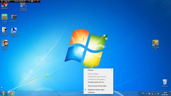Click the Панели submenu arrow
The width and height of the screenshot is (171, 96).
click(x=111, y=70)
